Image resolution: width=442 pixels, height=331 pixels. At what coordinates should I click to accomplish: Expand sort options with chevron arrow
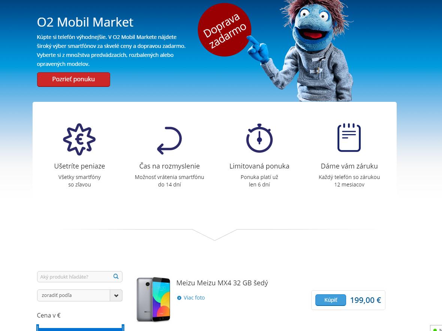click(116, 295)
